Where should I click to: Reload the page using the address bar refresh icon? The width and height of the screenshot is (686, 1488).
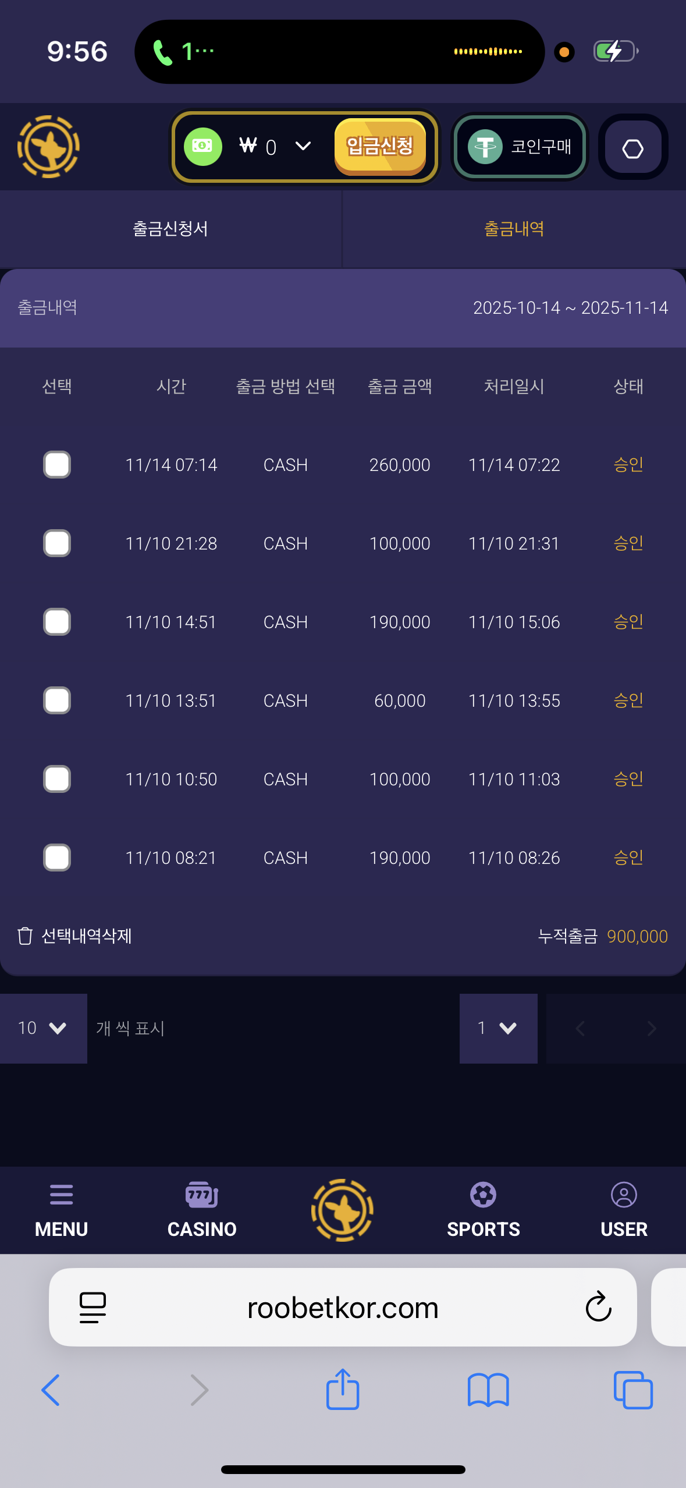tap(598, 1307)
